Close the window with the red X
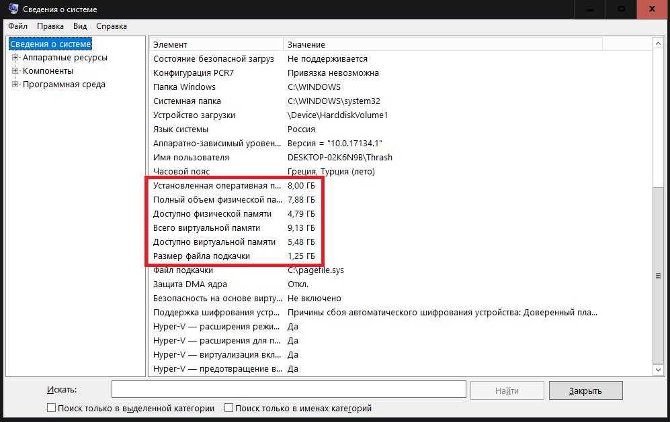Screen dimensions: 670x422 (x=653, y=9)
